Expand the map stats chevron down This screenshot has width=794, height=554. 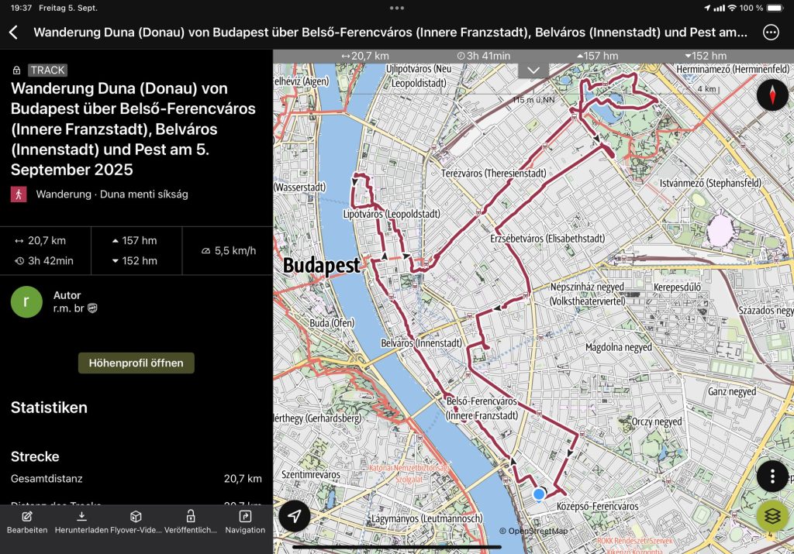pyautogui.click(x=533, y=70)
